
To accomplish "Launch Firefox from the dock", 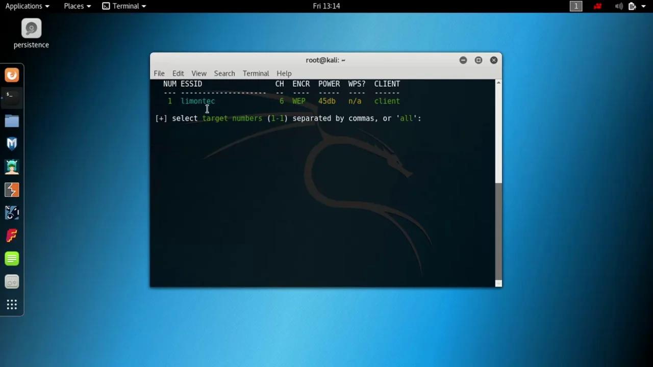I will tap(12, 75).
